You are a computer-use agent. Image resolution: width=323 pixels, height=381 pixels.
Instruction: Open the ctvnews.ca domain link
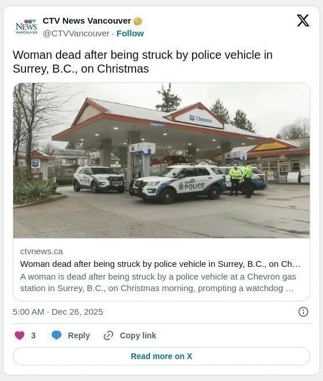click(x=42, y=251)
